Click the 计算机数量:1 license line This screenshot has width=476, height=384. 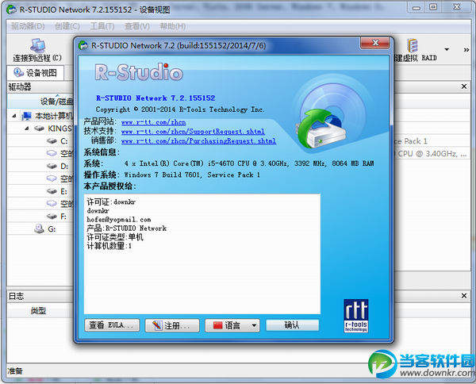(x=109, y=246)
